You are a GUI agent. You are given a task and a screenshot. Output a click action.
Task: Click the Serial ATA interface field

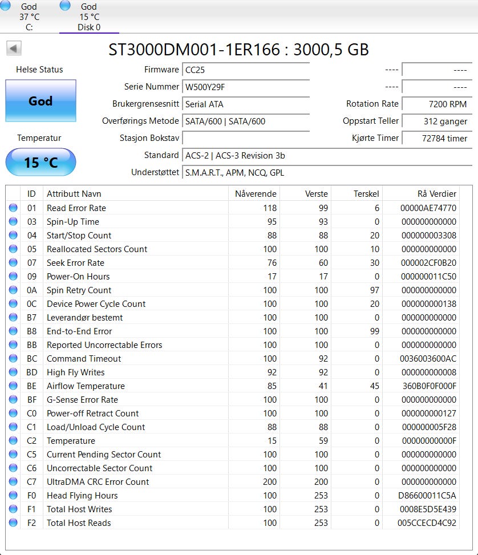(246, 104)
